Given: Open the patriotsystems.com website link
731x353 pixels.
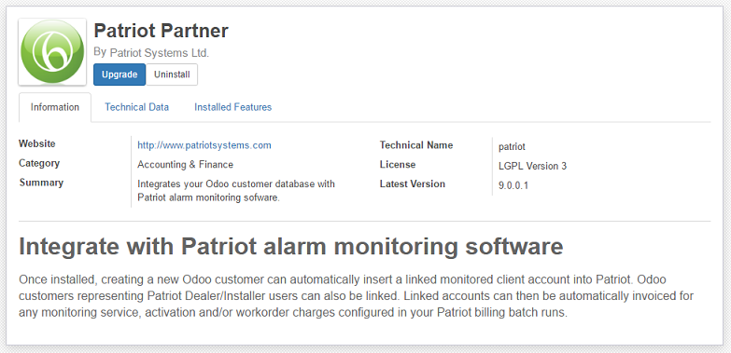Looking at the screenshot, I should pyautogui.click(x=204, y=145).
